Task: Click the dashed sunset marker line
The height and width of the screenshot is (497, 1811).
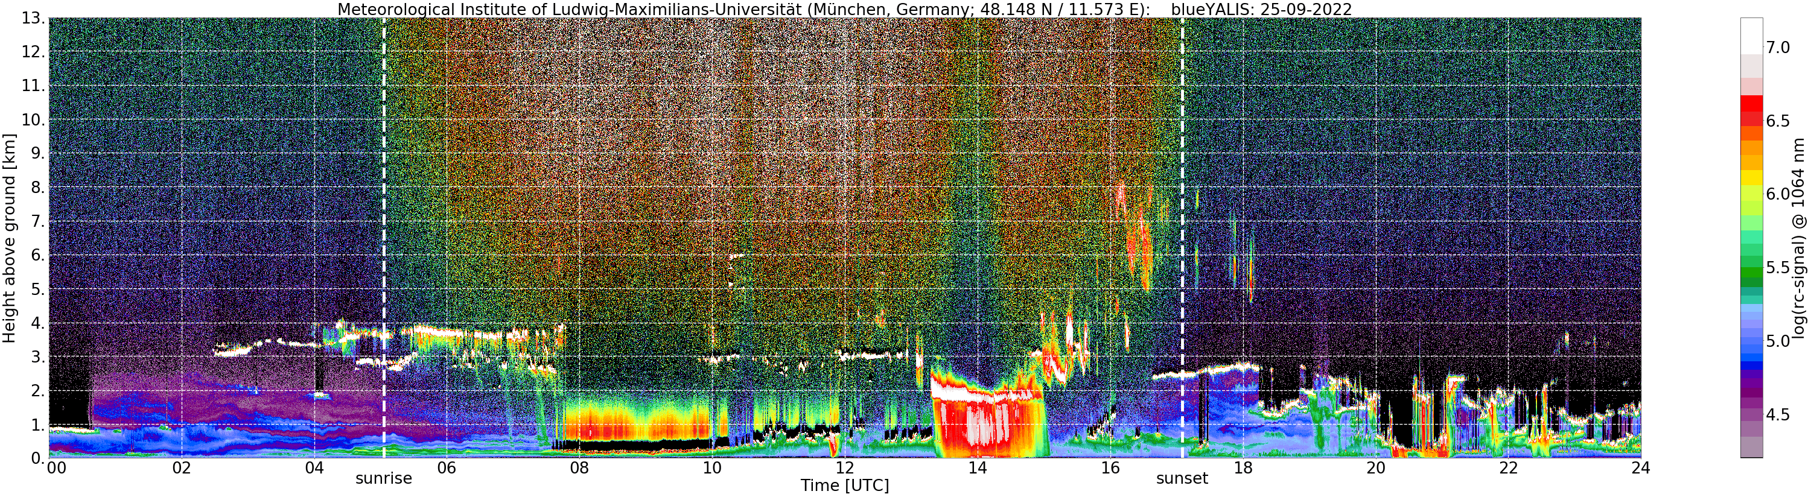Action: pyautogui.click(x=1183, y=238)
